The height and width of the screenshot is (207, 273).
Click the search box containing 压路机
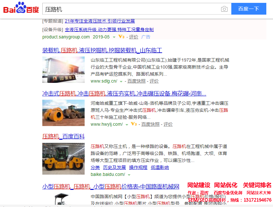(x=130, y=9)
